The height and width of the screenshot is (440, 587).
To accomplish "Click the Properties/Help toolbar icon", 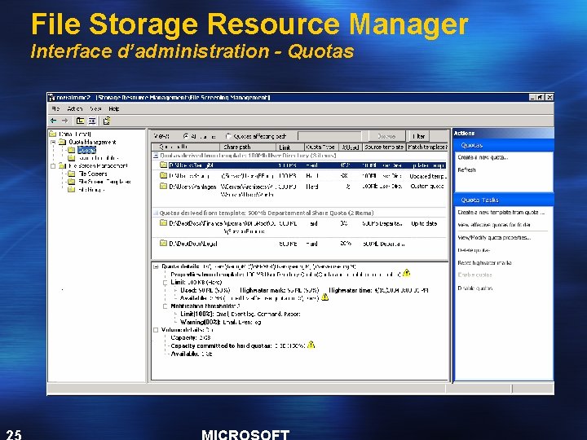I will (107, 121).
